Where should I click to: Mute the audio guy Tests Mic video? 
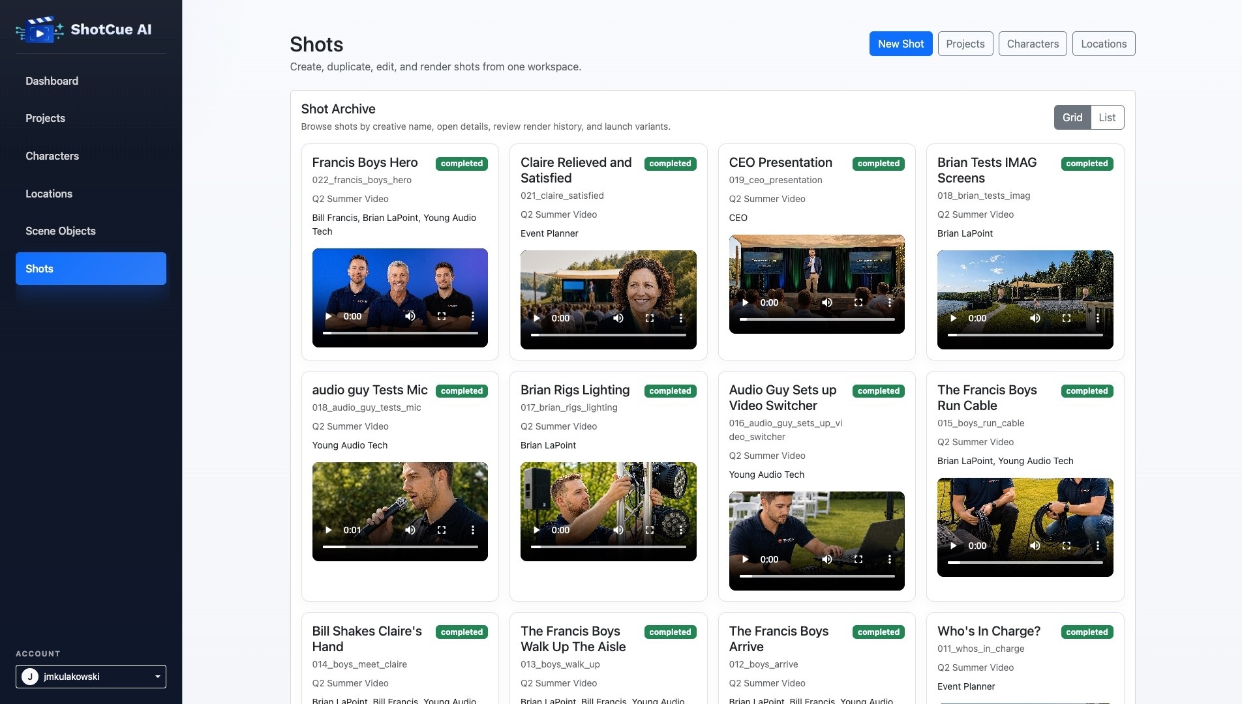pos(410,530)
